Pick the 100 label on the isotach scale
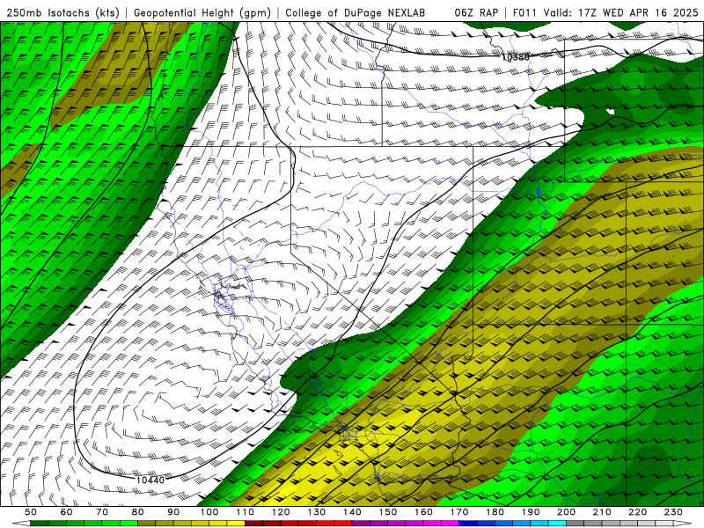 click(x=209, y=512)
